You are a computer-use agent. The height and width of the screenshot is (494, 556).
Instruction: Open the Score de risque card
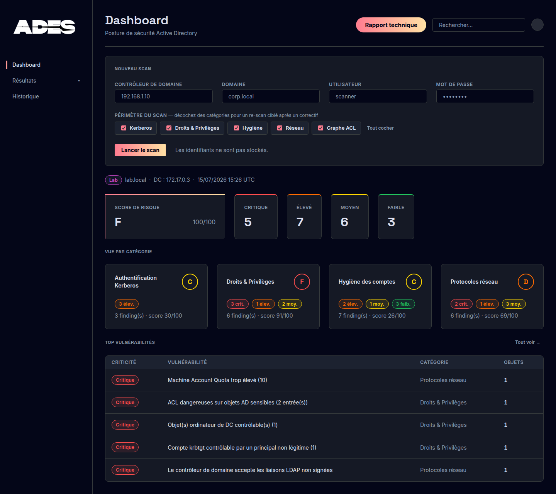click(165, 217)
